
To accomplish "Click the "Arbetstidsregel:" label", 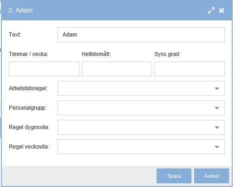I will (x=28, y=88).
